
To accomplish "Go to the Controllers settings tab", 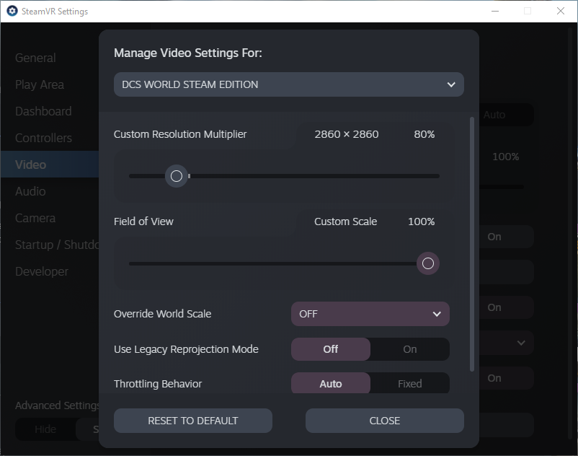I will pyautogui.click(x=43, y=138).
